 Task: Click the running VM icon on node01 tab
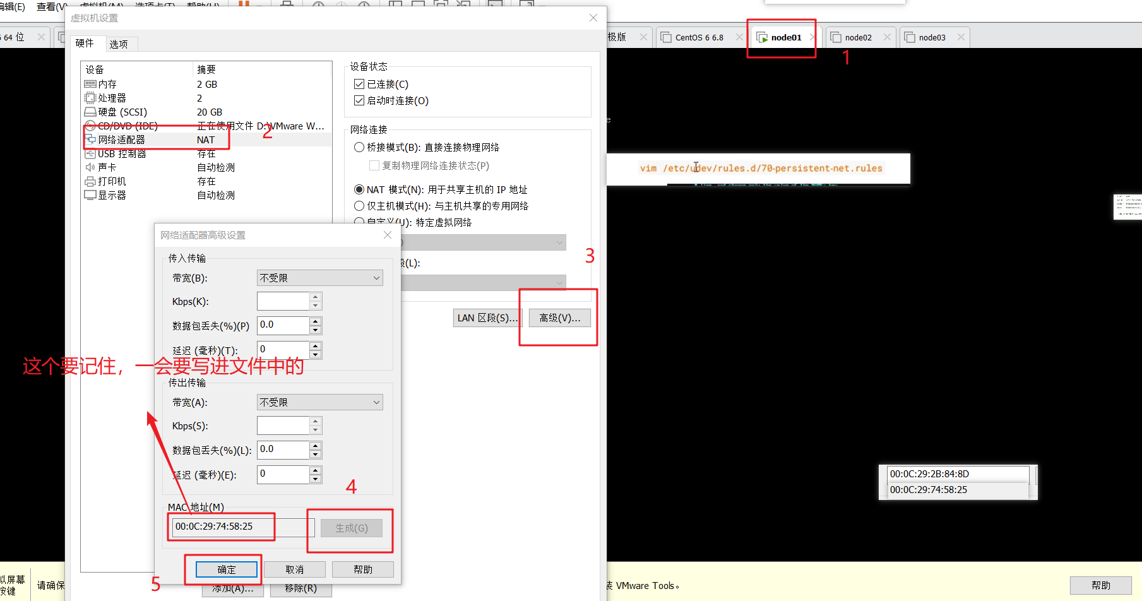[762, 37]
